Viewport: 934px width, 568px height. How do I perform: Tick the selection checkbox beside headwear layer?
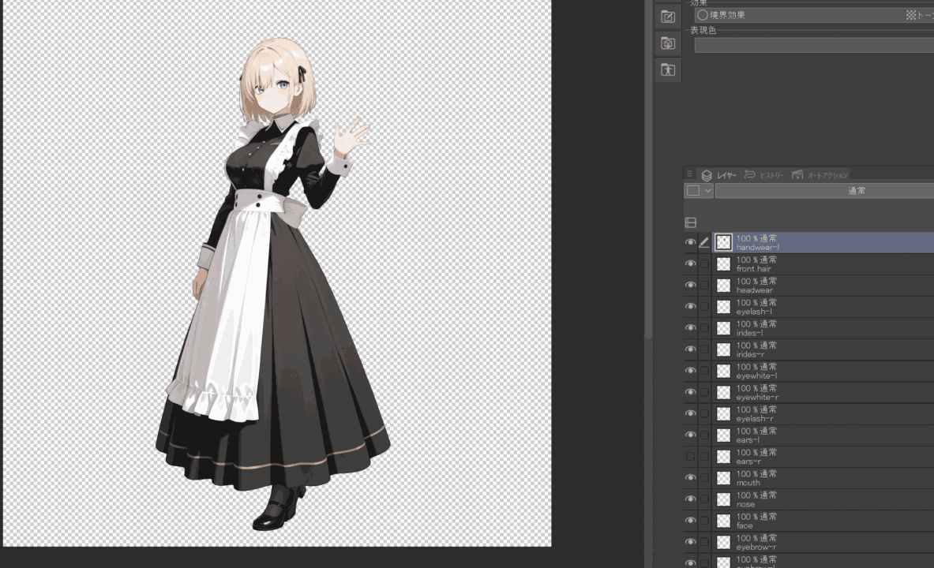pos(704,286)
